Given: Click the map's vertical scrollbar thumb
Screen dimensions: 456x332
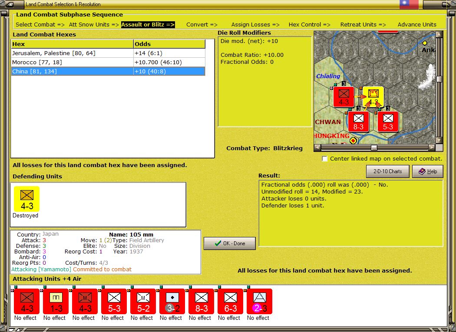Looking at the screenshot, I should tap(439, 79).
